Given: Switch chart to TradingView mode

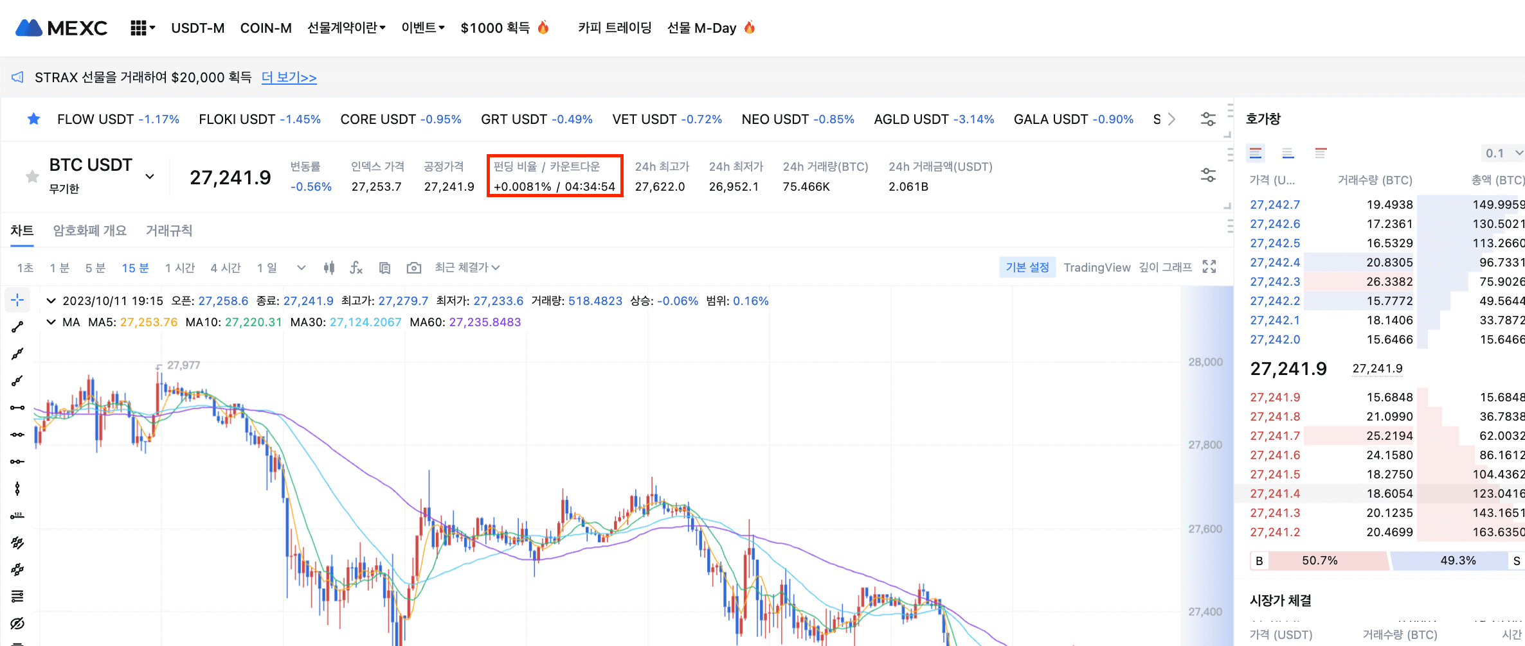Looking at the screenshot, I should click(1096, 268).
